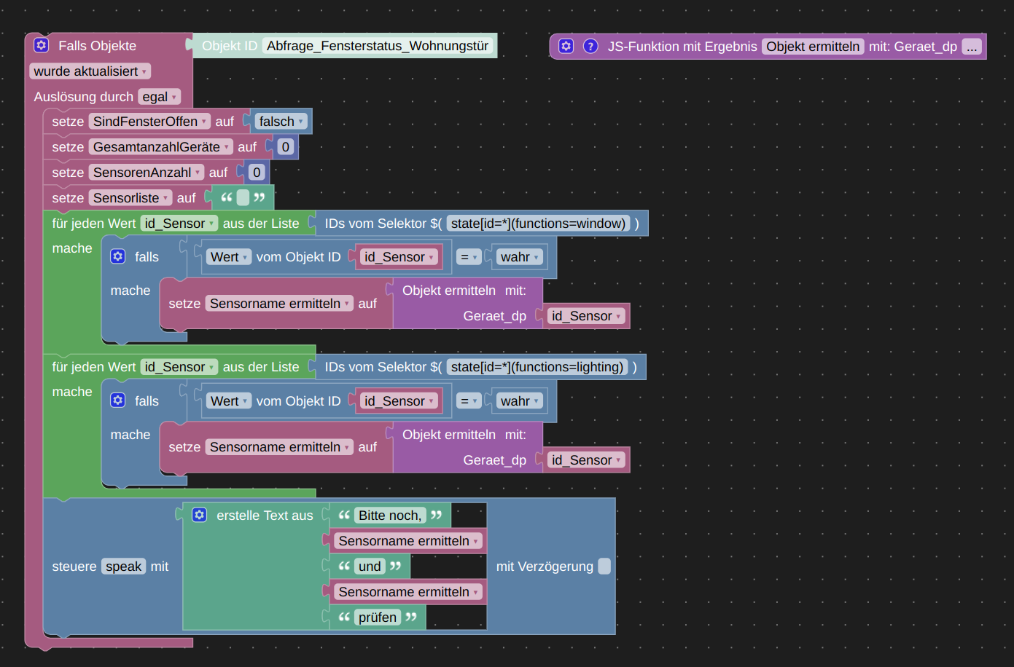
Task: Click gear icon on first falls block
Action: (118, 256)
